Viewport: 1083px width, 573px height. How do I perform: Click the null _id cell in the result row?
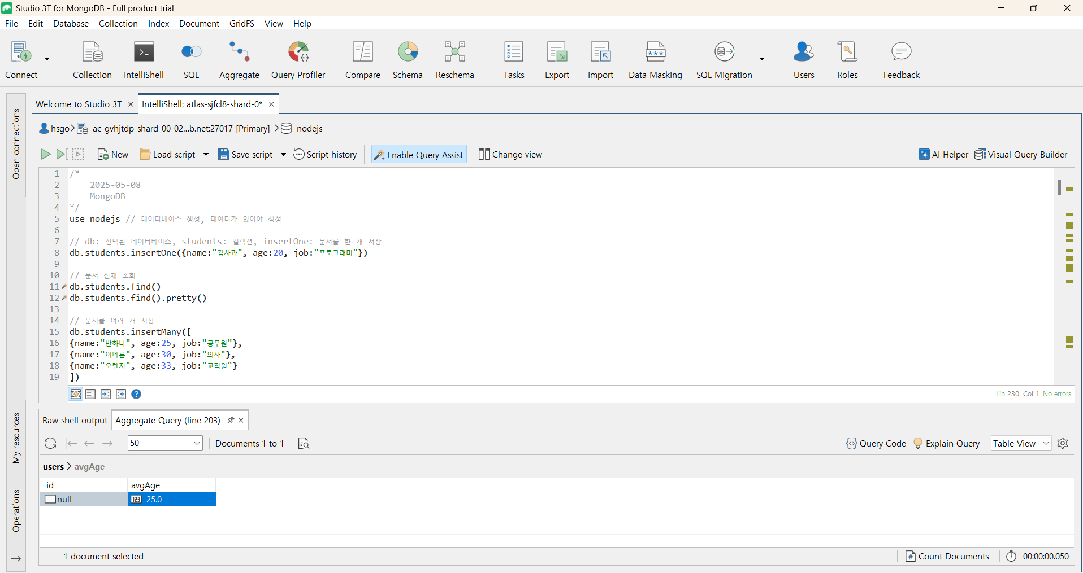coord(84,499)
